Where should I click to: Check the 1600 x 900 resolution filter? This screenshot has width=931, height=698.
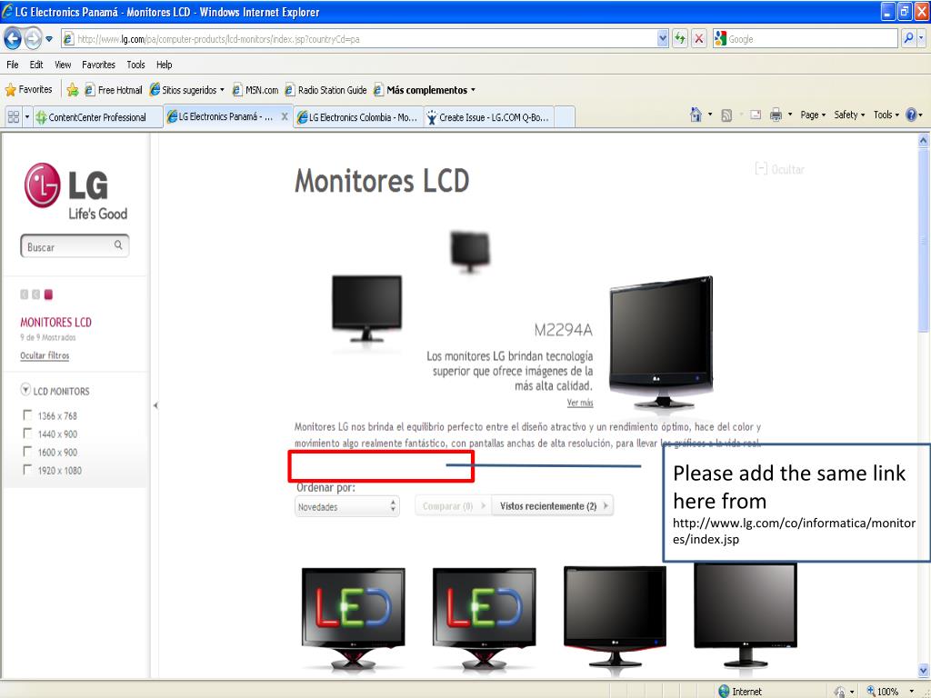point(27,452)
